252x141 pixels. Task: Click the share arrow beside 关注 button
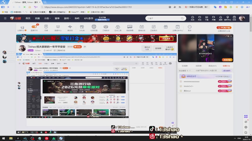[x=85, y=47]
